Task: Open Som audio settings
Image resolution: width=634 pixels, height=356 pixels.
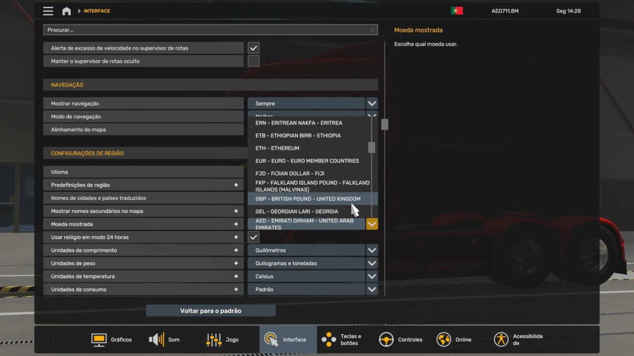Action: (x=164, y=339)
